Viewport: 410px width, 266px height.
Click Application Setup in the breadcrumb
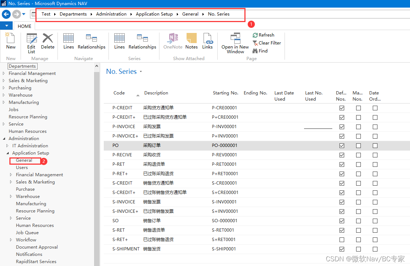tap(154, 14)
